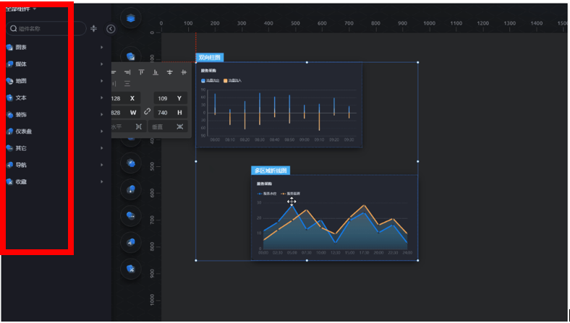
Task: Collapse the component panel with the left-chevron circle
Action: tap(111, 29)
